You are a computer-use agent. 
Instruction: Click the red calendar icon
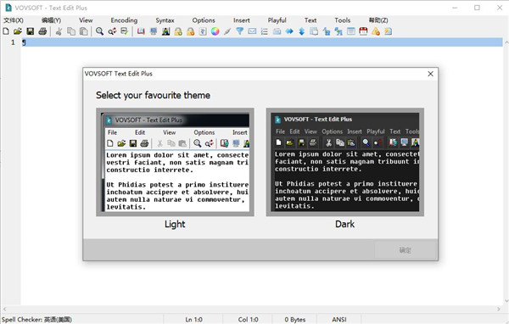point(363,31)
